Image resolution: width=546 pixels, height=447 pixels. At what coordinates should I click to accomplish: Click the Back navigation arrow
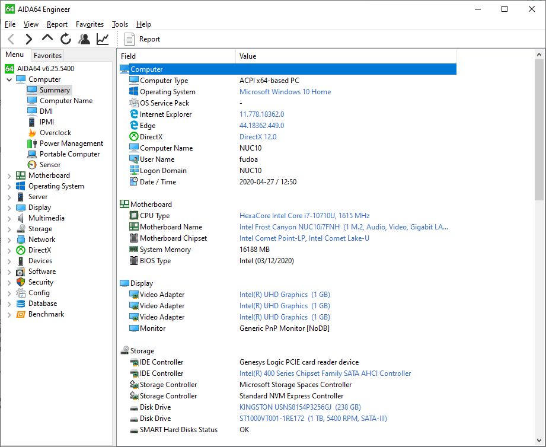pos(11,39)
